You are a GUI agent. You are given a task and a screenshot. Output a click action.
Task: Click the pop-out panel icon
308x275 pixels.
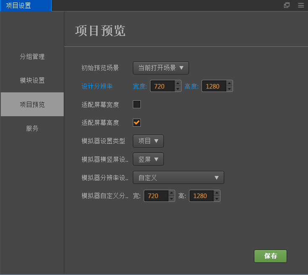[287, 5]
